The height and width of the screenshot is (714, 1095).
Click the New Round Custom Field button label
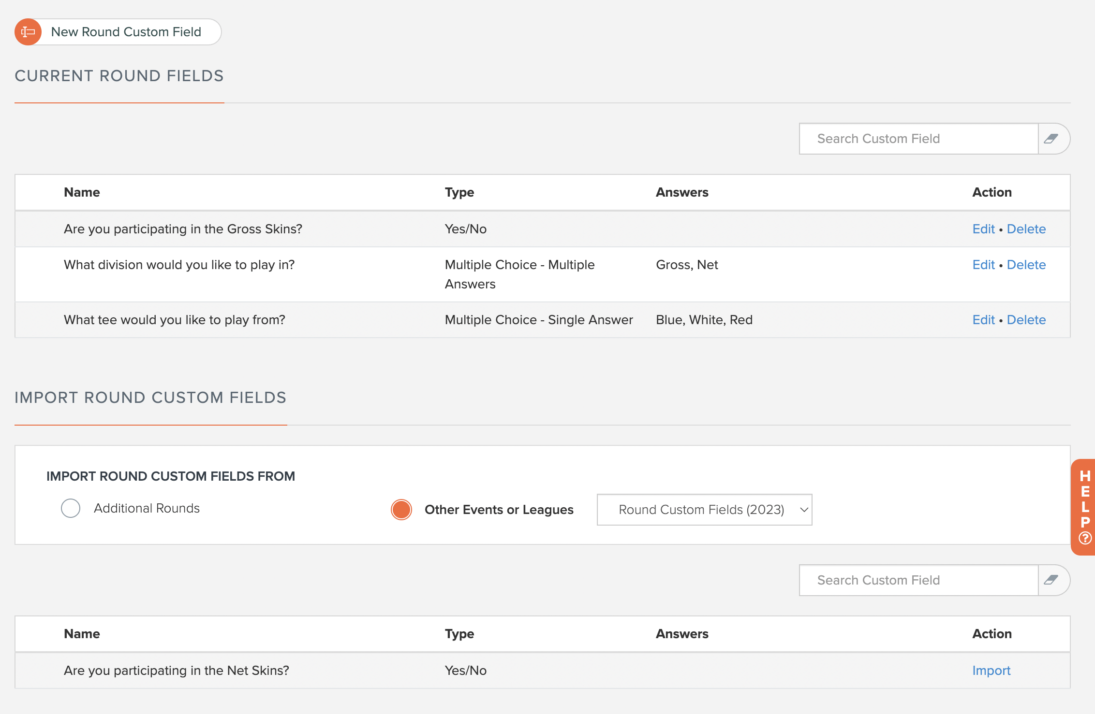(126, 32)
